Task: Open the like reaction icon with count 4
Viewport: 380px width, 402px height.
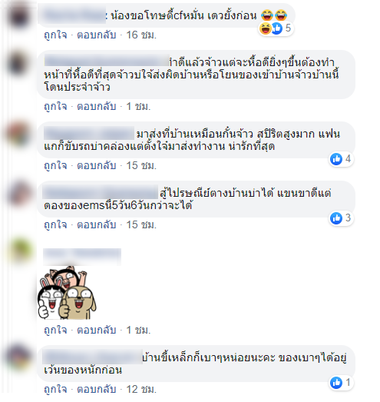Action: coord(336,159)
